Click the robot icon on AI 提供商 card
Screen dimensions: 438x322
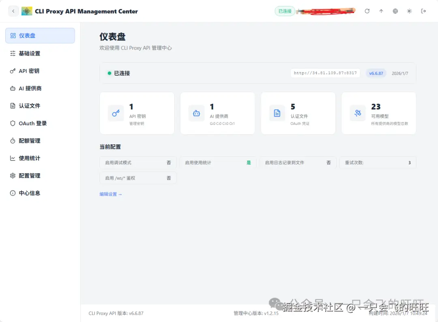click(196, 113)
